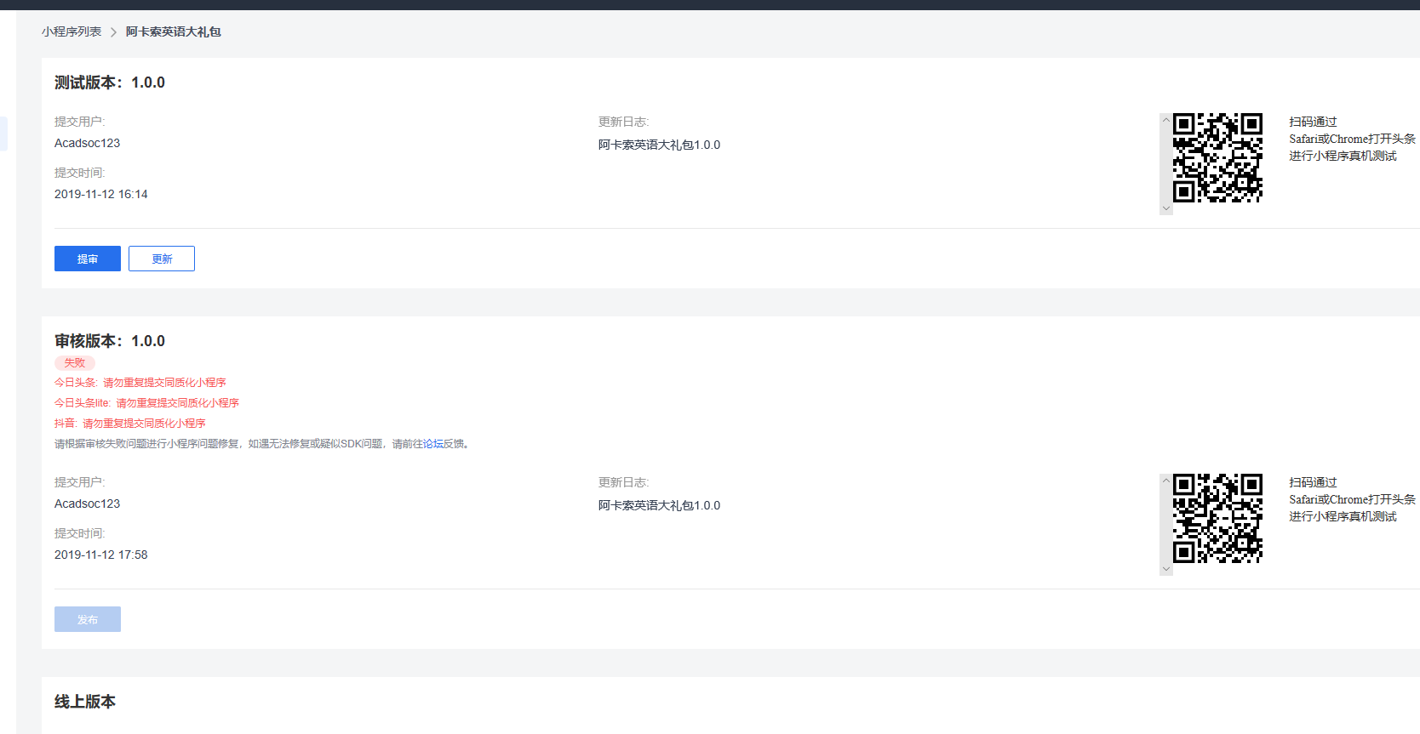1420x734 pixels.
Task: Click the 进行小程序真机测试 text in review version
Action: point(1343,517)
